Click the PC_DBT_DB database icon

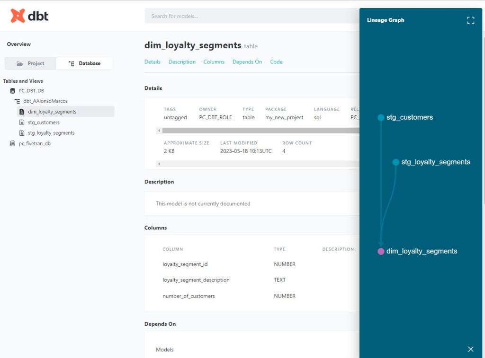13,91
